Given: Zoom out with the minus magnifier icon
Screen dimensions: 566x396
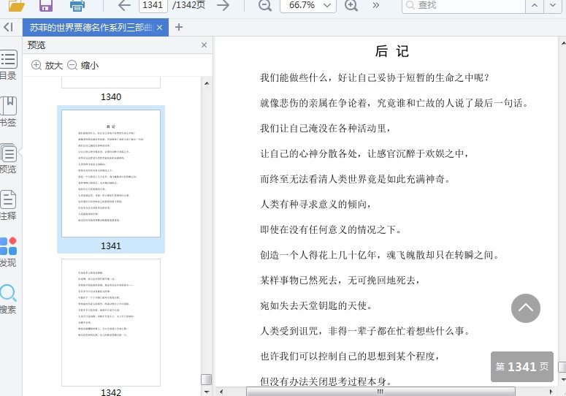Looking at the screenshot, I should coord(265,5).
